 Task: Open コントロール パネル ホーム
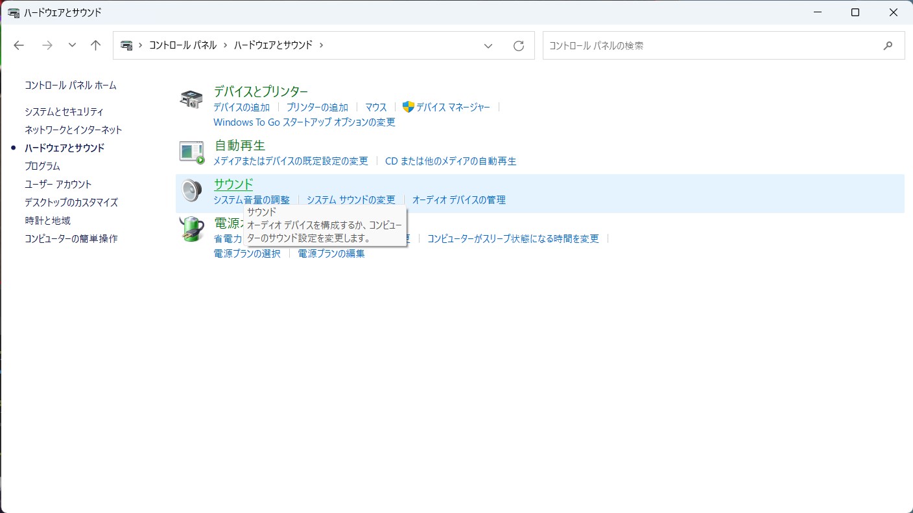(x=71, y=85)
